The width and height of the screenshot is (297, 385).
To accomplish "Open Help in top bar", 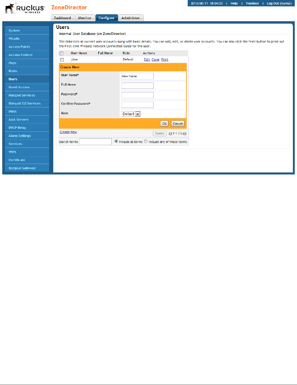I will point(234,3).
